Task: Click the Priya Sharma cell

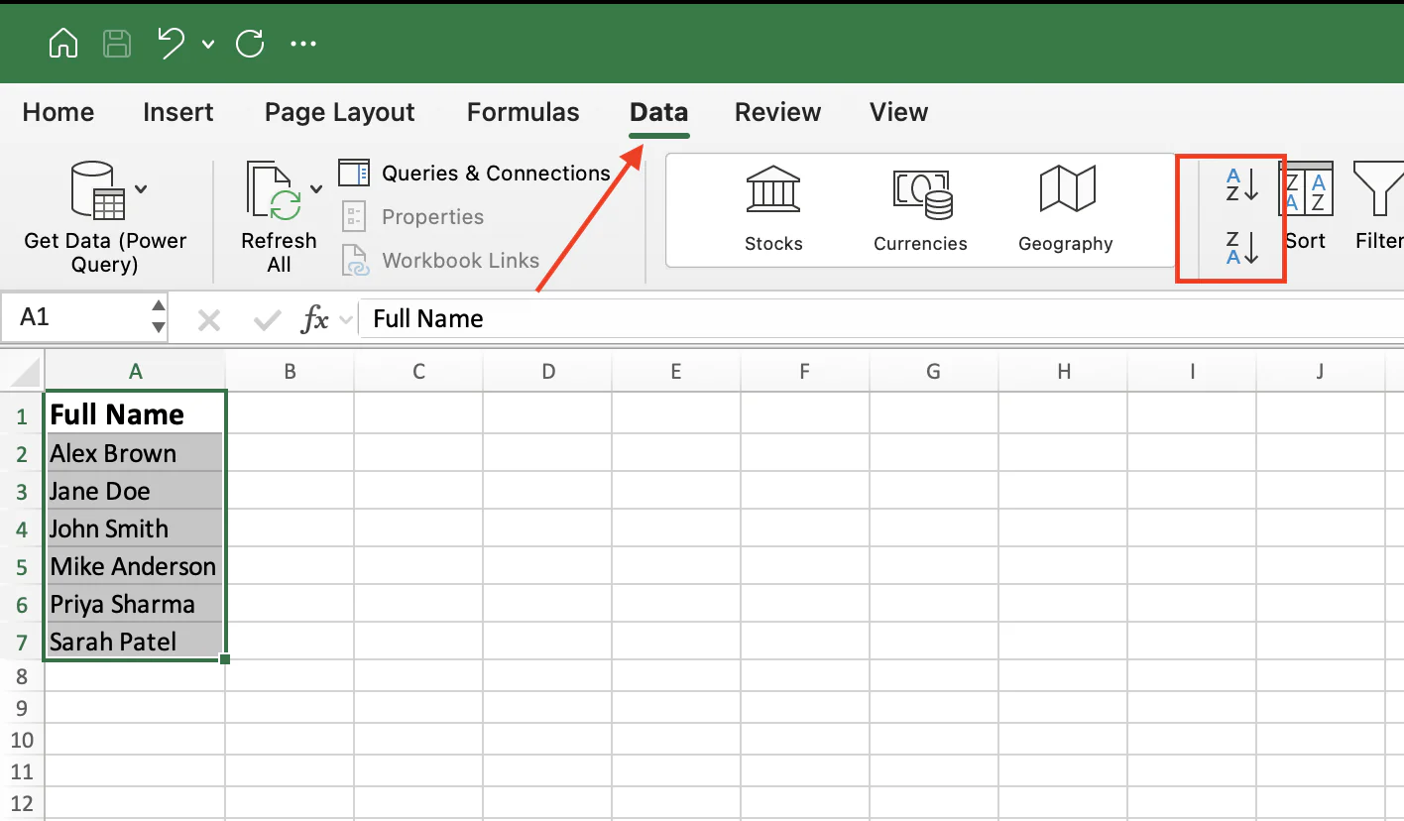Action: coord(136,604)
